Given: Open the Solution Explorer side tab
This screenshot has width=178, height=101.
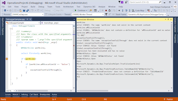Looking at the screenshot, I should [x=175, y=25].
